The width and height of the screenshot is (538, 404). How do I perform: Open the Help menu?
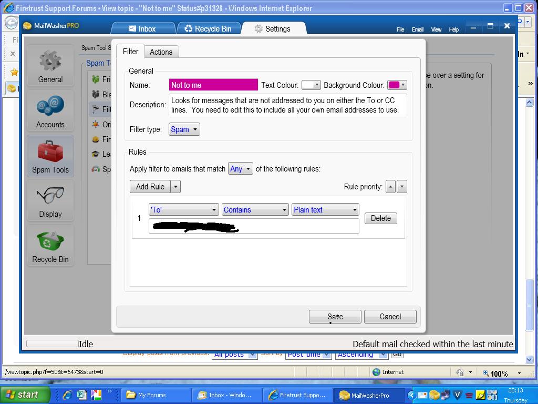453,29
